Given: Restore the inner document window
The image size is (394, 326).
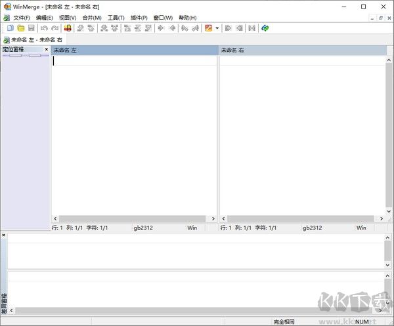Looking at the screenshot, I should 381,18.
